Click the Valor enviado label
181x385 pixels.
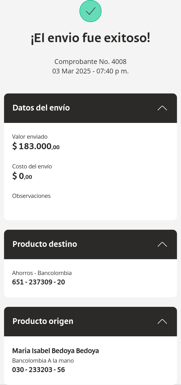click(x=30, y=137)
